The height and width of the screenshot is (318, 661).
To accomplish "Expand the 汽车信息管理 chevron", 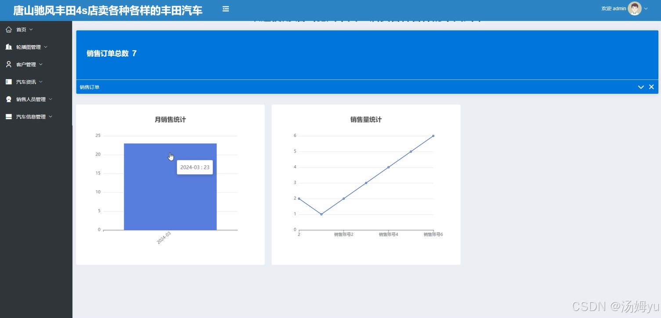I will pos(51,117).
